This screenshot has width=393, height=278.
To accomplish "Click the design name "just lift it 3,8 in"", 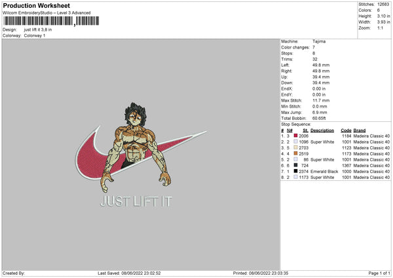I will click(x=38, y=30).
